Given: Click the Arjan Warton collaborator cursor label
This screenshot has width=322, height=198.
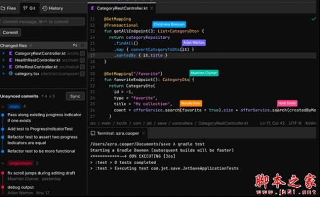Looking at the screenshot, I should coord(194,43).
